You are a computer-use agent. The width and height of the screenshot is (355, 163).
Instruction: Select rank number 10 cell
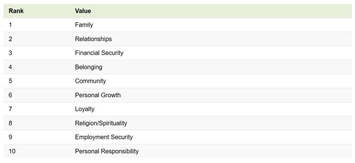pyautogui.click(x=12, y=151)
